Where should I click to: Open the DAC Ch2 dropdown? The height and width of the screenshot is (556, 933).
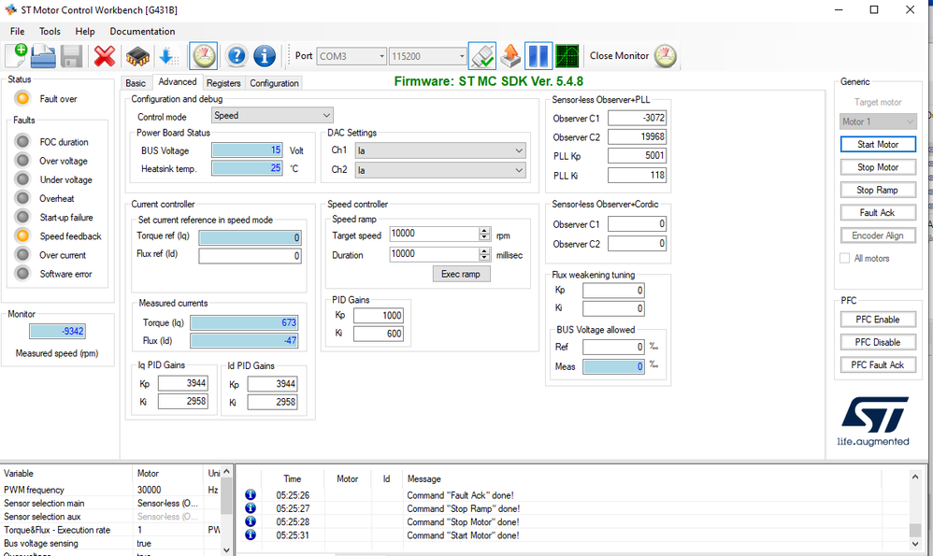point(440,171)
